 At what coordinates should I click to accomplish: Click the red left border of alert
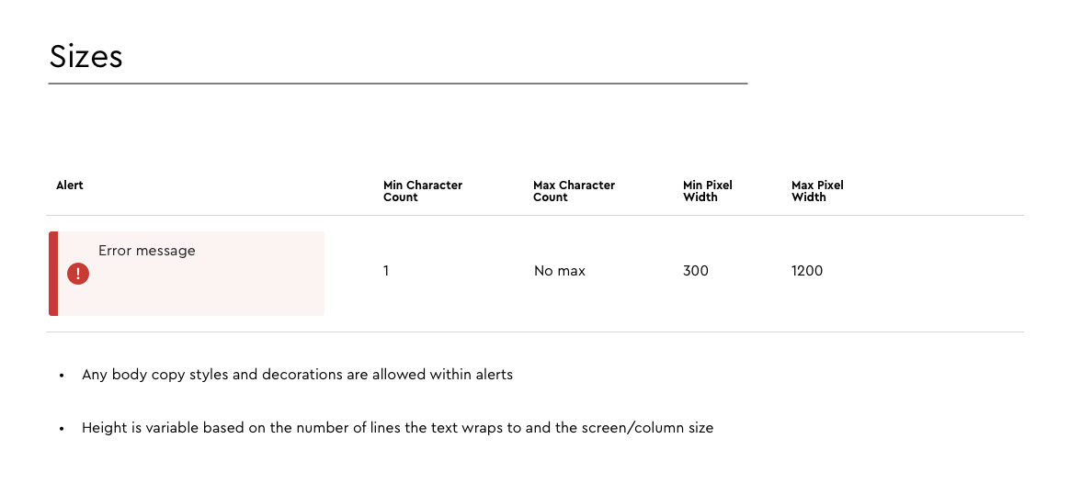53,274
